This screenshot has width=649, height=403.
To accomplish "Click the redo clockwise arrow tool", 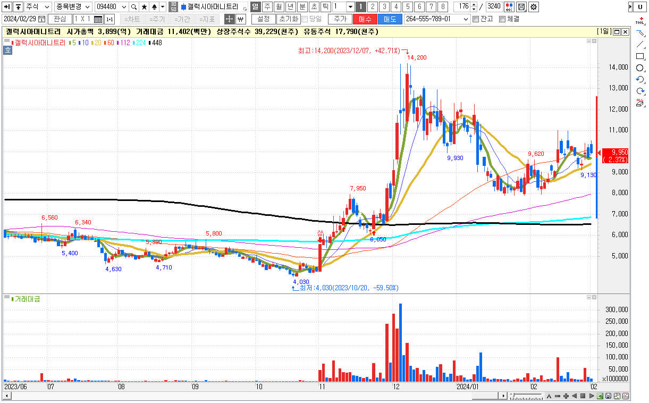I will click(640, 91).
